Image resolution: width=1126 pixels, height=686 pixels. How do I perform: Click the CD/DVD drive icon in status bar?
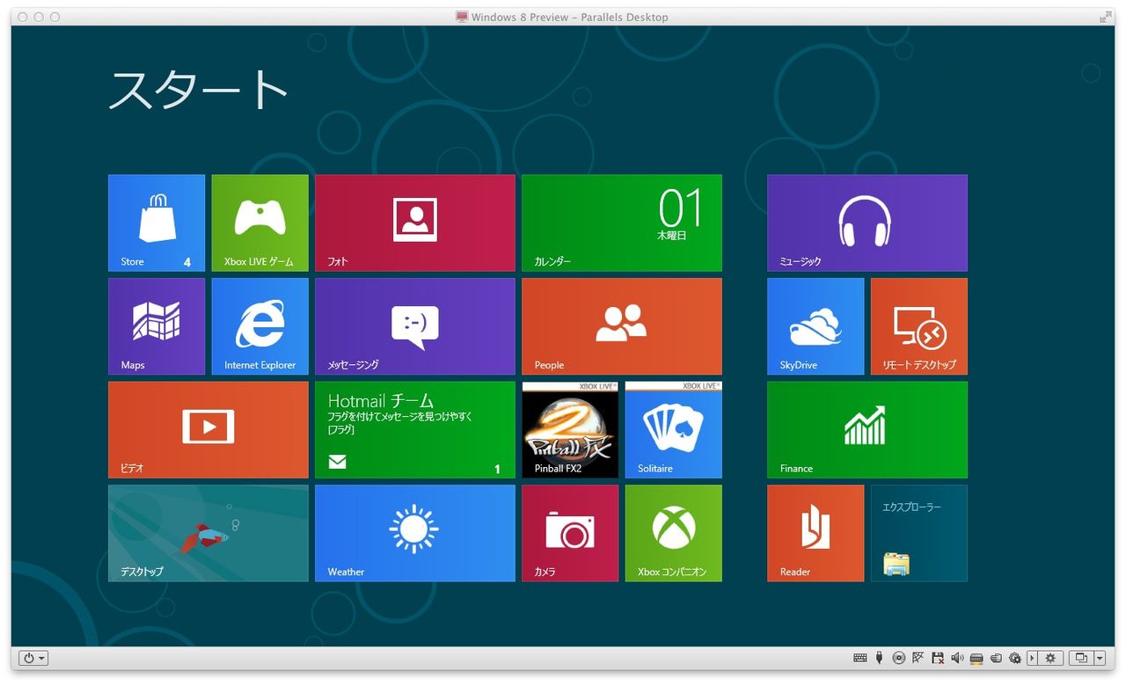[898, 658]
